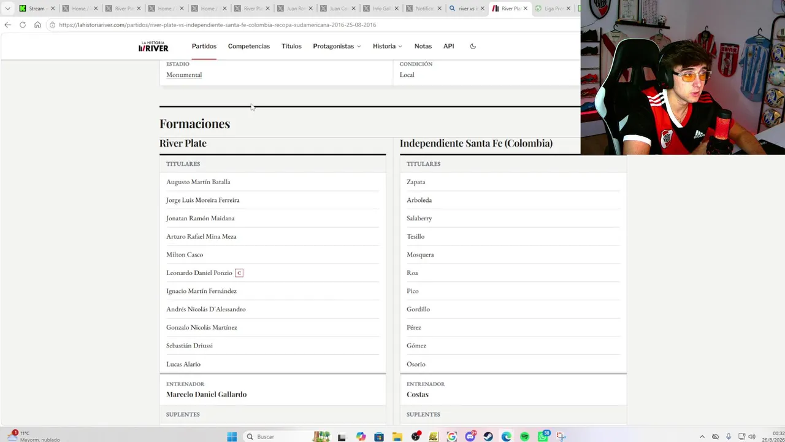Viewport: 785px width, 442px height.
Task: Open the weather widget showing 11°C
Action: click(x=34, y=436)
